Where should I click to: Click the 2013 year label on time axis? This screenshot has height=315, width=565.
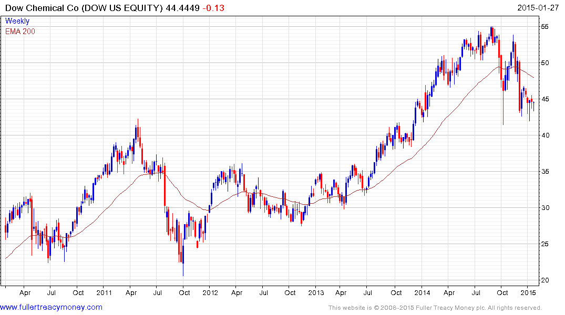(x=316, y=292)
